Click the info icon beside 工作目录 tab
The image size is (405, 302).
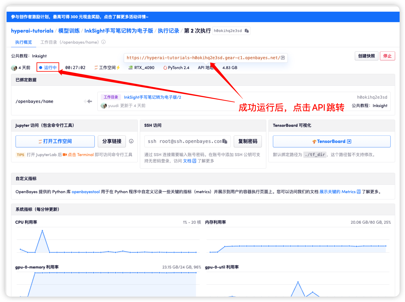[103, 42]
